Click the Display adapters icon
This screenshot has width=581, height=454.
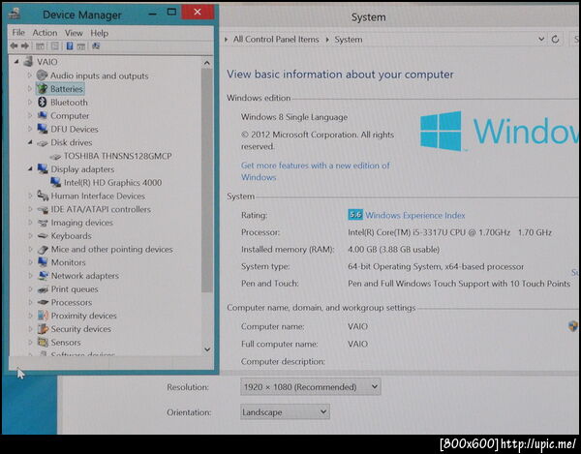[x=43, y=168]
